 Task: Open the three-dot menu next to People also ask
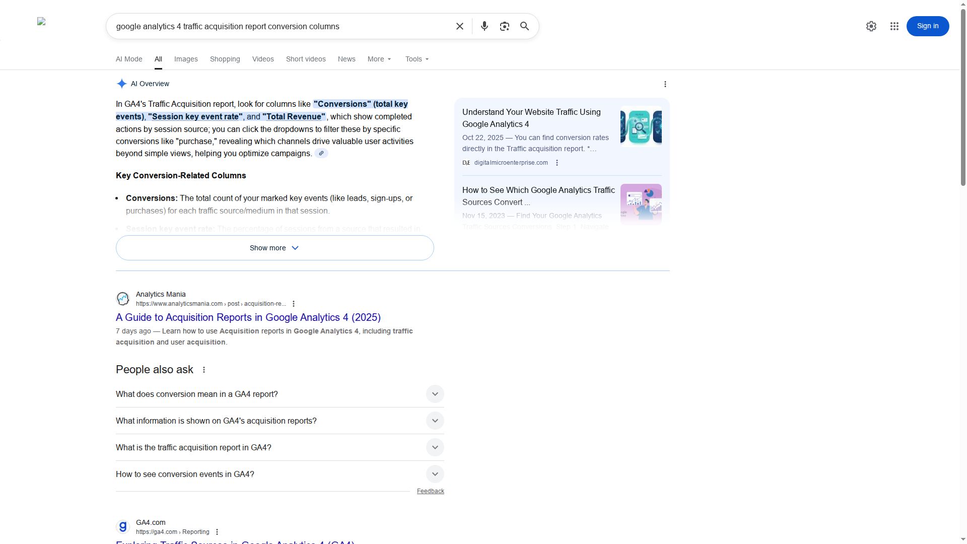tap(203, 369)
